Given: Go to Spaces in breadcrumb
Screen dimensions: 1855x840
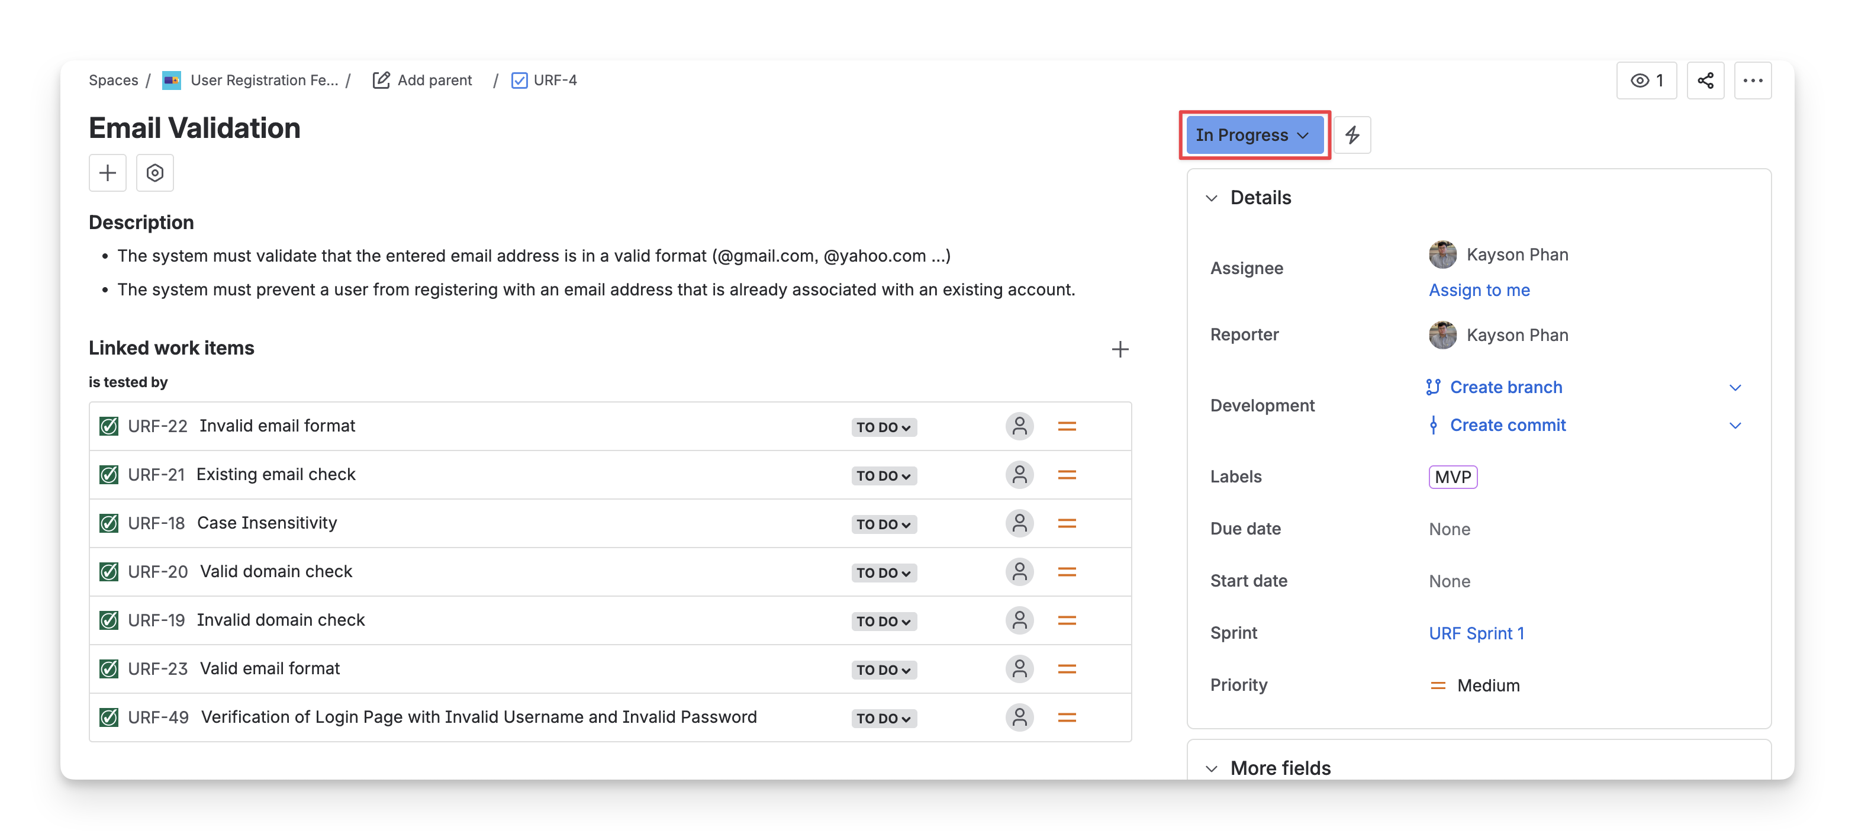Looking at the screenshot, I should pyautogui.click(x=113, y=80).
